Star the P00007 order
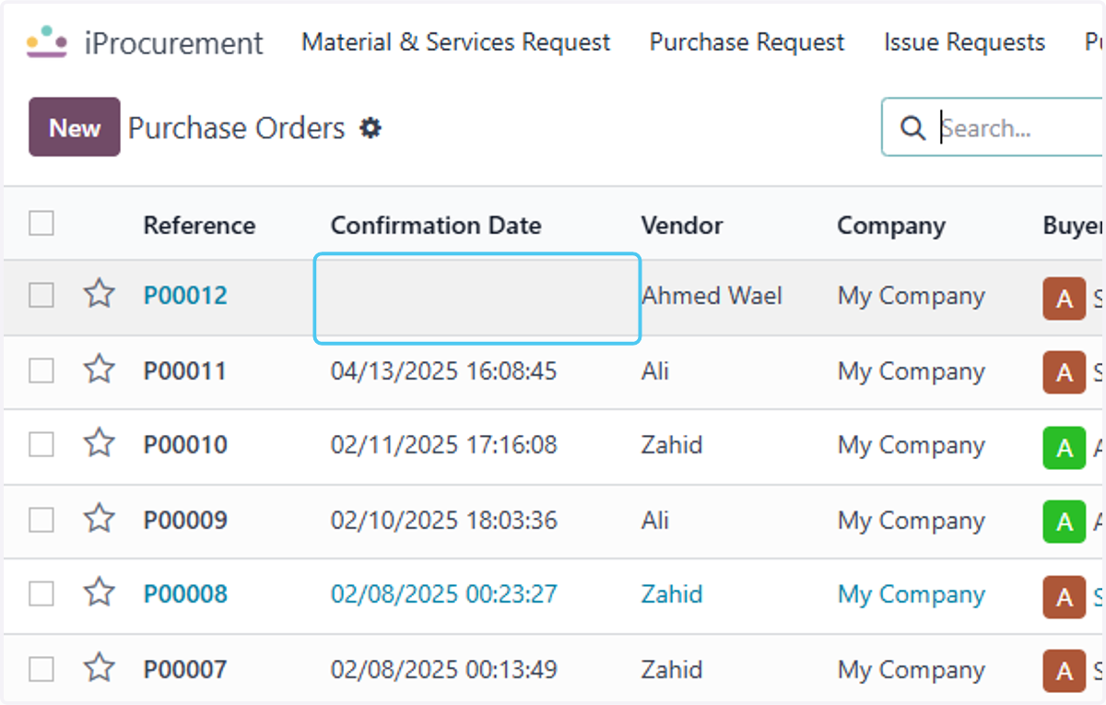Image resolution: width=1106 pixels, height=705 pixels. pyautogui.click(x=99, y=669)
